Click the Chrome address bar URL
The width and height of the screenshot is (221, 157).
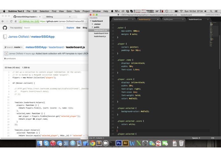tap(63, 21)
